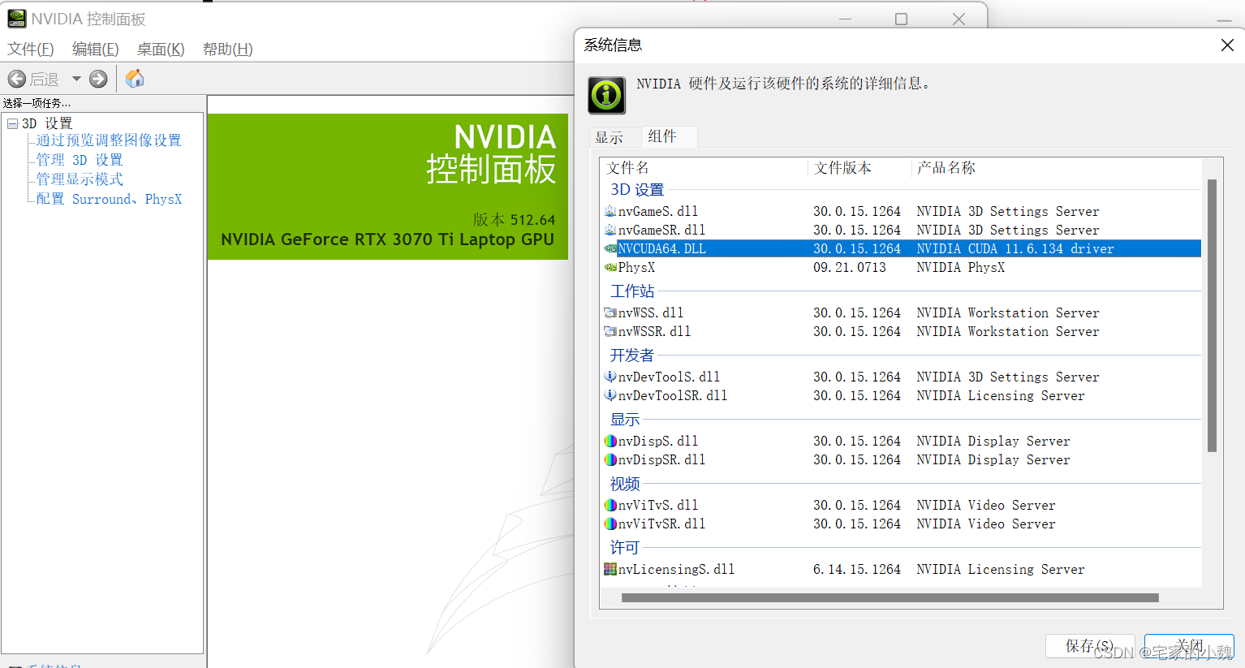This screenshot has height=668, width=1245.
Task: Select the nvLicensingS.dll file name
Action: pyautogui.click(x=676, y=569)
